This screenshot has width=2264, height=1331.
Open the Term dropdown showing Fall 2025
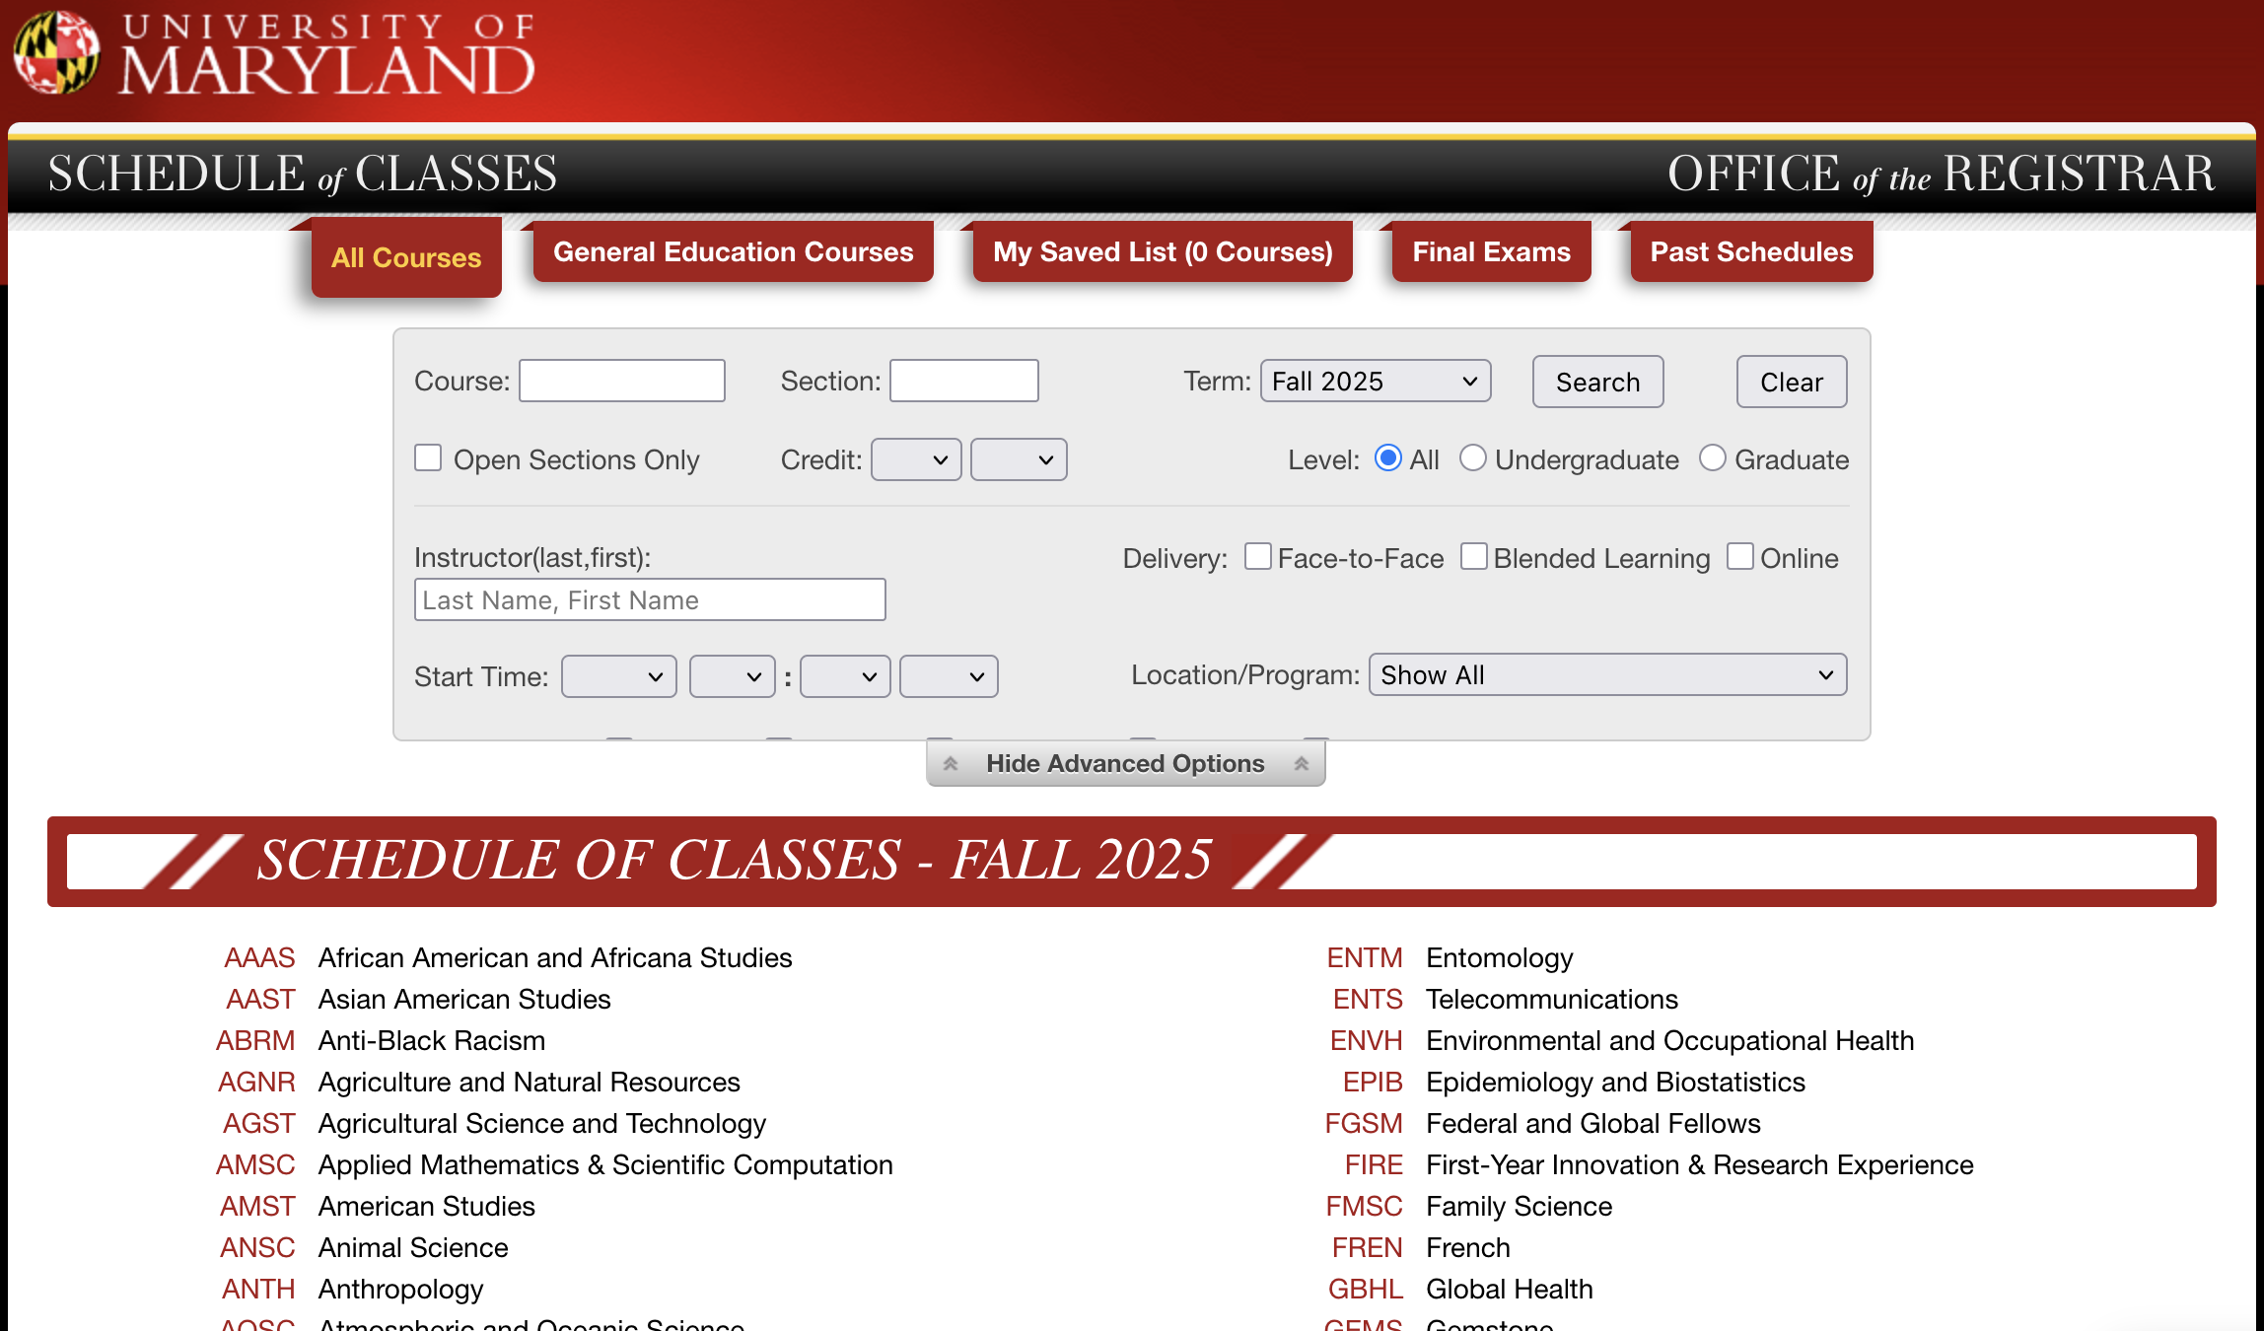(x=1375, y=382)
